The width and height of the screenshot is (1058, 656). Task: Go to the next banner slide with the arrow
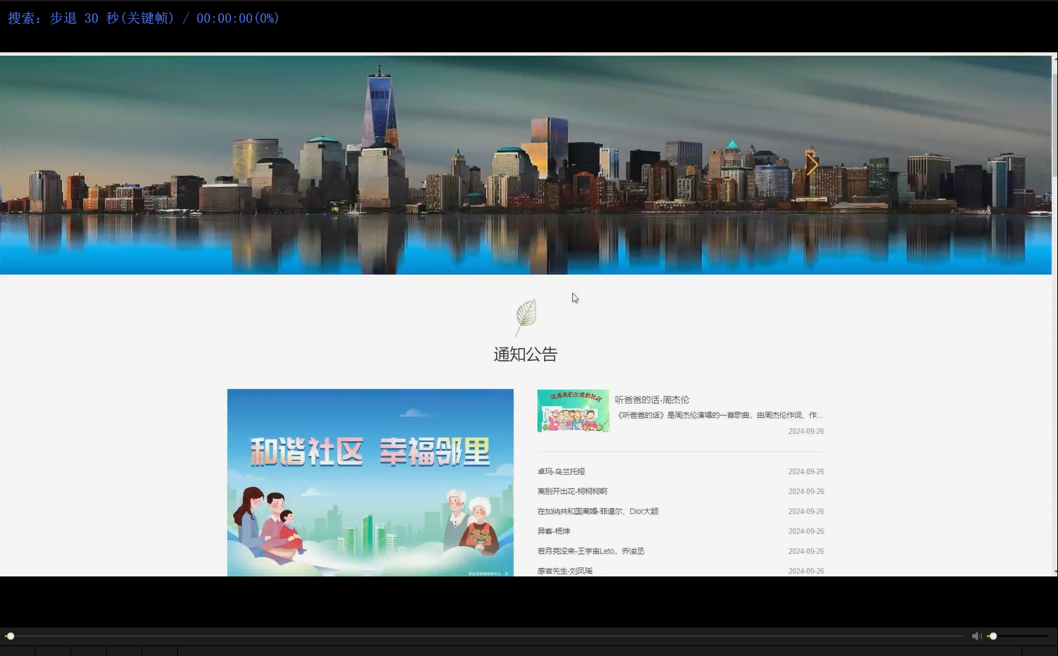812,165
